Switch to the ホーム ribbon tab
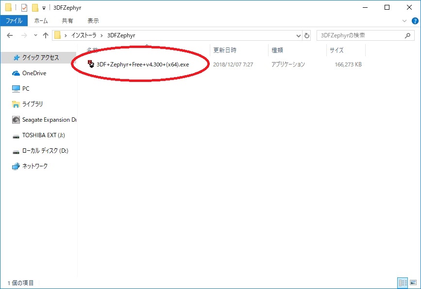This screenshot has height=289, width=421. tap(41, 21)
